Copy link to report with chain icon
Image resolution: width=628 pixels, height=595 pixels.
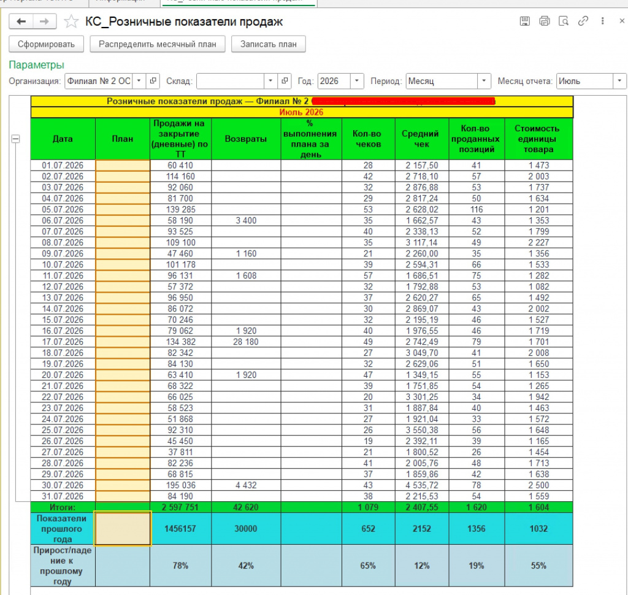pyautogui.click(x=583, y=21)
